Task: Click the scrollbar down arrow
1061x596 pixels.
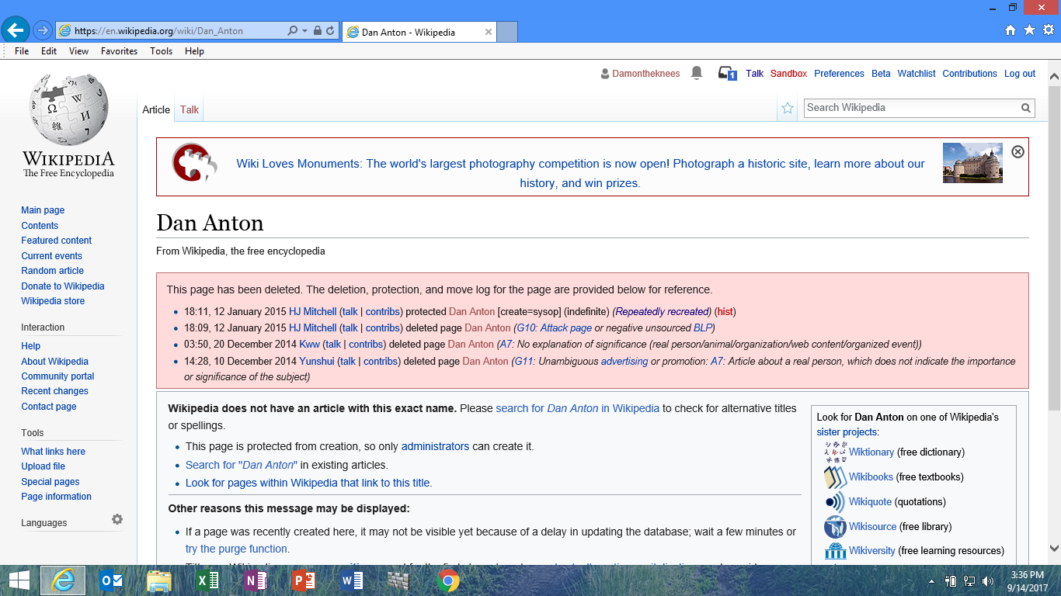Action: [x=1054, y=548]
